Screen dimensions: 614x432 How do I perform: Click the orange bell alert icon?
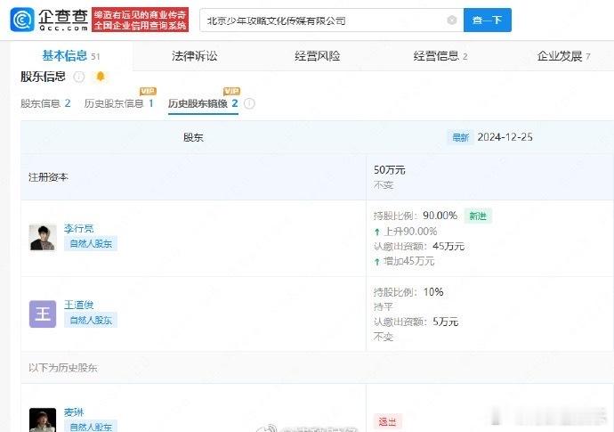click(x=101, y=76)
